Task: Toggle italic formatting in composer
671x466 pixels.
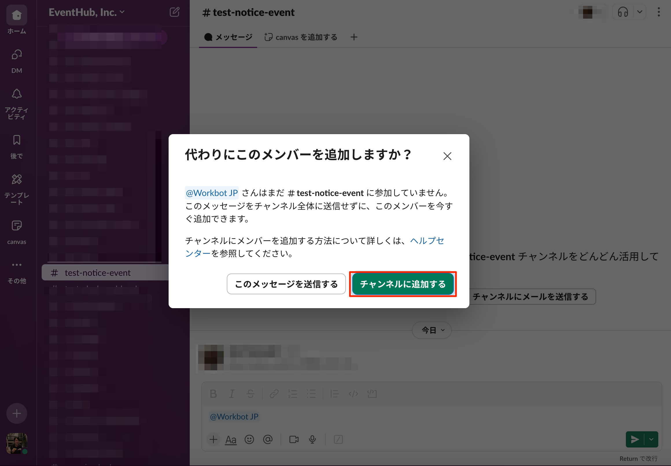Action: tap(232, 394)
